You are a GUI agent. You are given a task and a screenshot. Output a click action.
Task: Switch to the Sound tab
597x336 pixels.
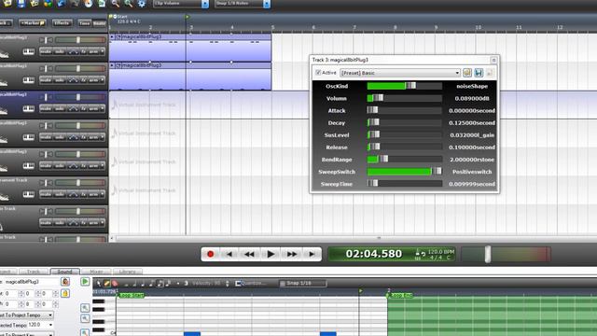tap(64, 272)
